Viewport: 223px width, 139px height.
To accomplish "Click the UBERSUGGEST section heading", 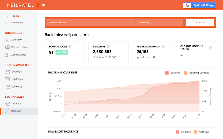I will pyautogui.click(x=15, y=33).
